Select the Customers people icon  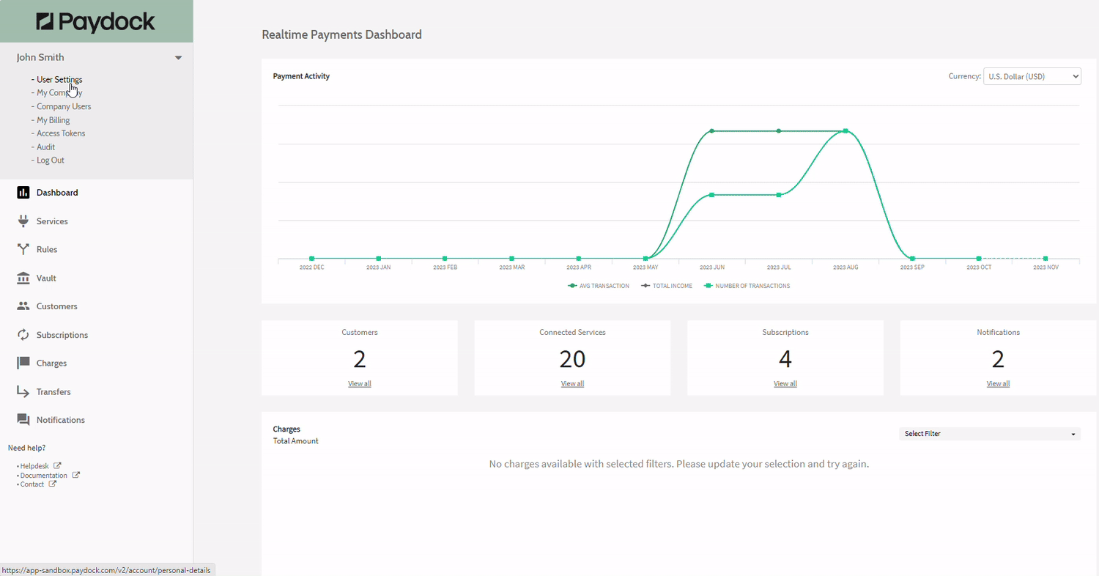point(23,306)
